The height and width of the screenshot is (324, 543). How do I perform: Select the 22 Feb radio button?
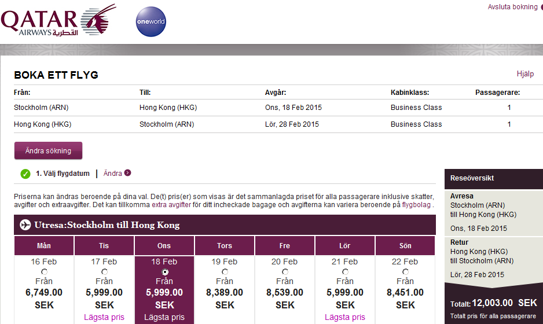405,272
